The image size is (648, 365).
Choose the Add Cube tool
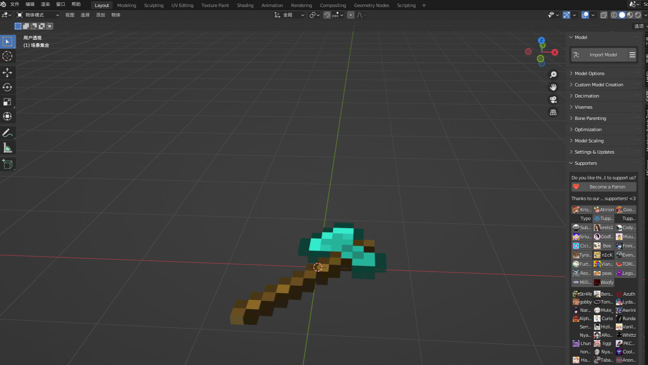coord(7,164)
